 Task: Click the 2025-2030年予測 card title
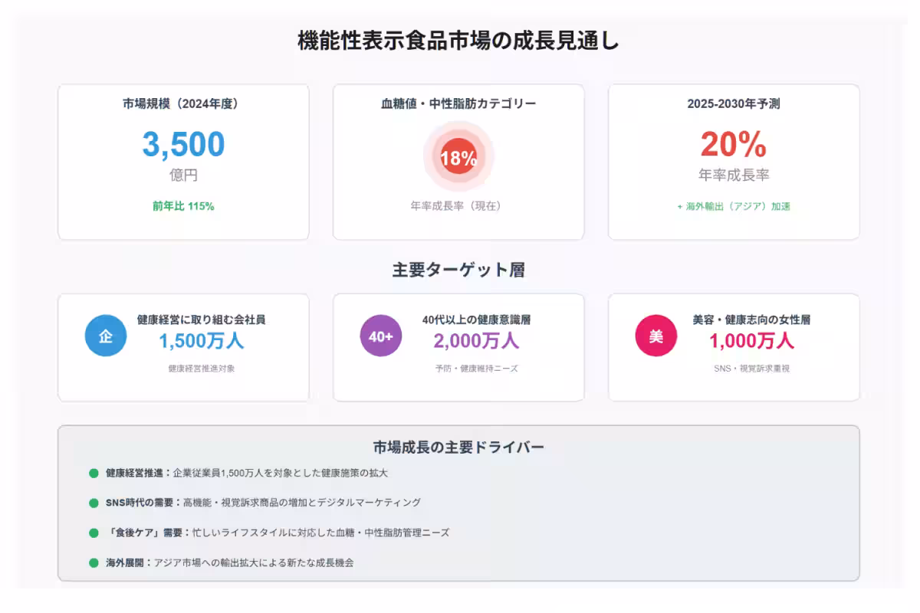click(733, 103)
